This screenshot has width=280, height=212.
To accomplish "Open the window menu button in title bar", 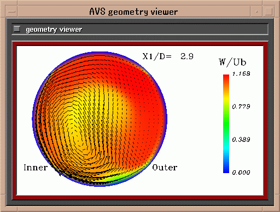I will [x=11, y=12].
